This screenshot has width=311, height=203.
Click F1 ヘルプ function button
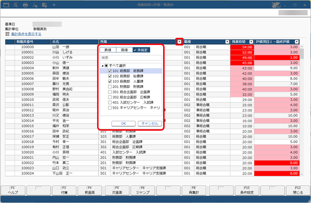coord(13,190)
